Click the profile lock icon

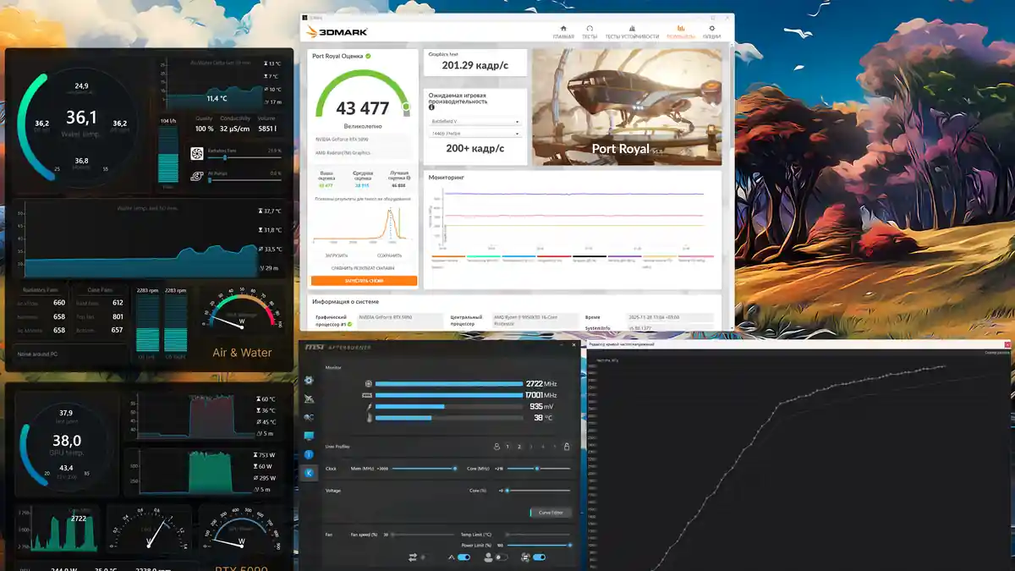click(566, 447)
